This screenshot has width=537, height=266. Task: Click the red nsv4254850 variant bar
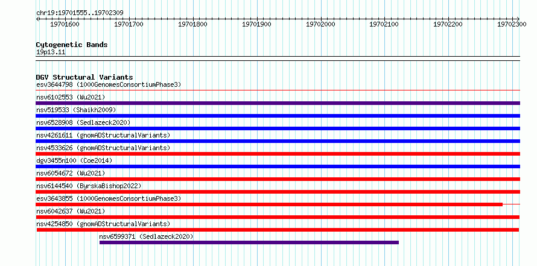pyautogui.click(x=278, y=230)
